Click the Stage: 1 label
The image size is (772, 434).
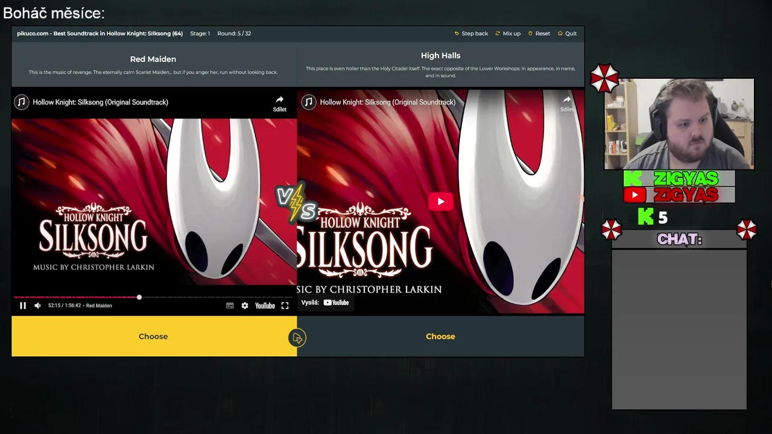(200, 33)
